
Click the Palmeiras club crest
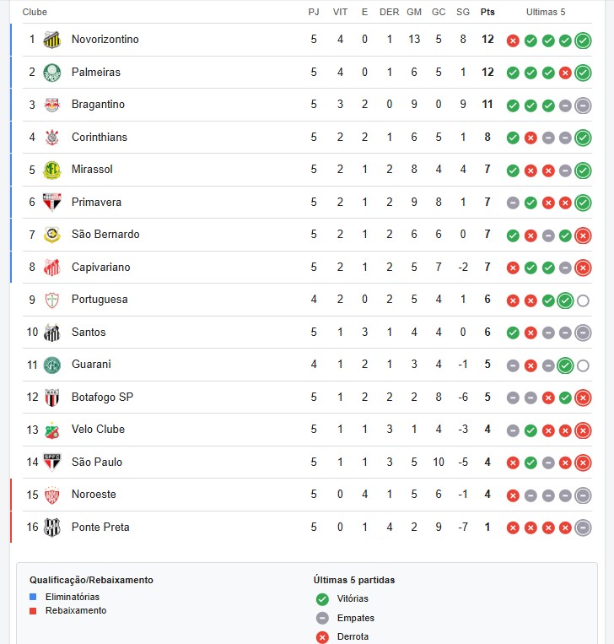pyautogui.click(x=52, y=72)
